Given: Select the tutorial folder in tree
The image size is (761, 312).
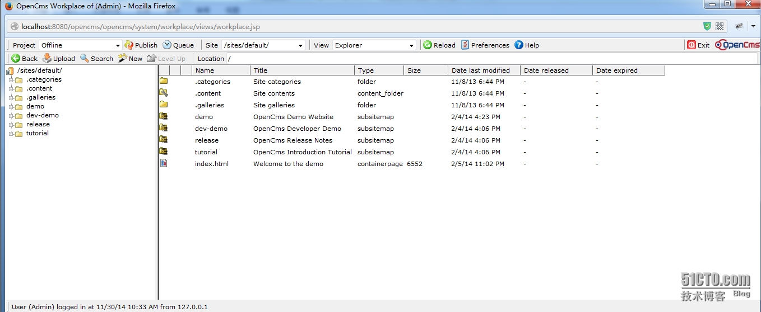Looking at the screenshot, I should coord(38,133).
